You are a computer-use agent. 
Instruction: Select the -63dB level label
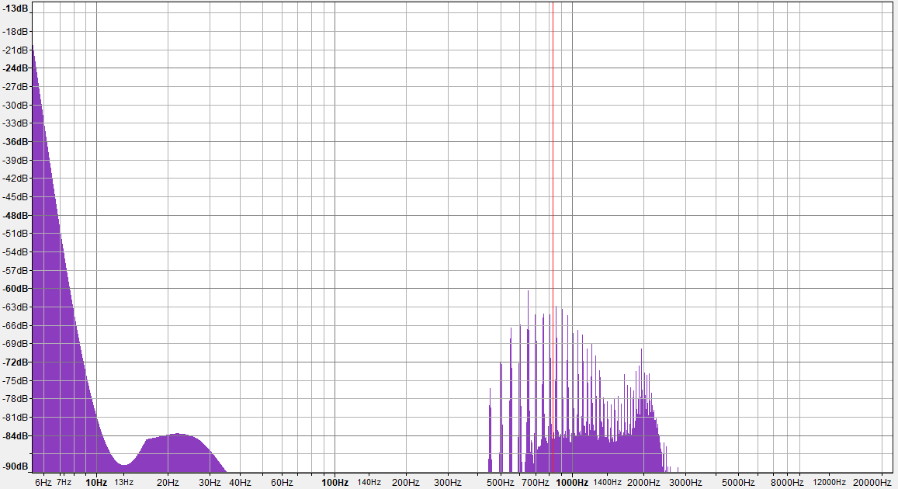tap(16, 307)
